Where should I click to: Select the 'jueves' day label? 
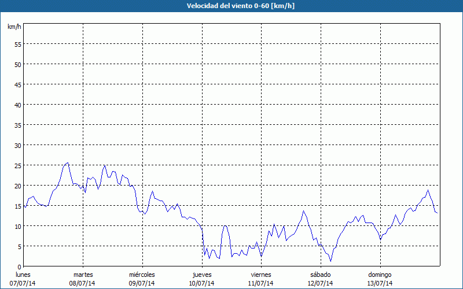[201, 275]
